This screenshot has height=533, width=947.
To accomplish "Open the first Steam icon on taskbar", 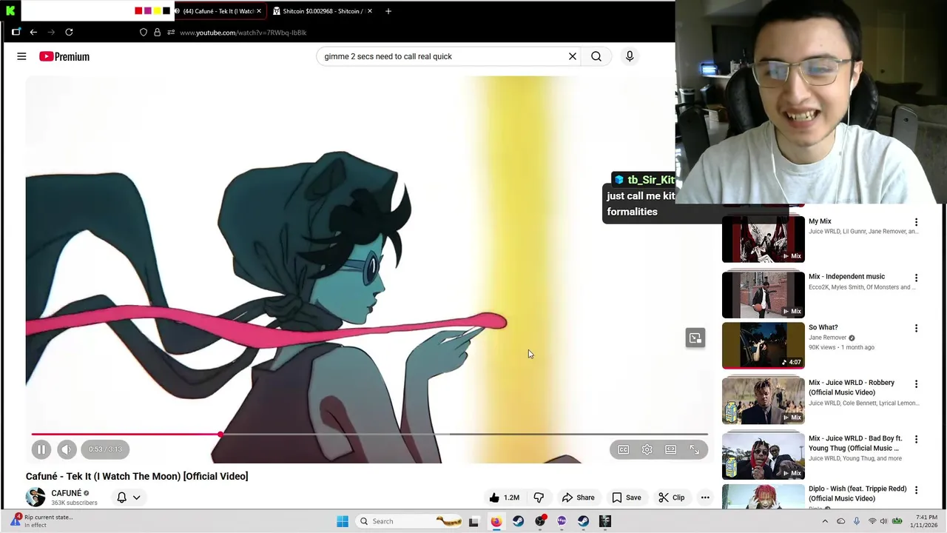I will pyautogui.click(x=518, y=521).
